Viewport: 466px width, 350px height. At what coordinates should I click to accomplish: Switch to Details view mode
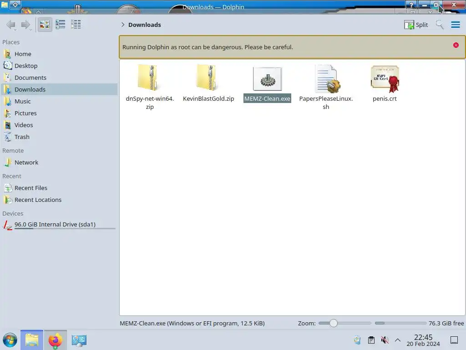click(76, 25)
